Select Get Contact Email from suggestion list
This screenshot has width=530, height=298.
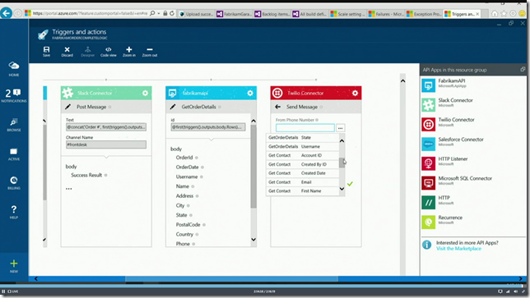(303, 182)
